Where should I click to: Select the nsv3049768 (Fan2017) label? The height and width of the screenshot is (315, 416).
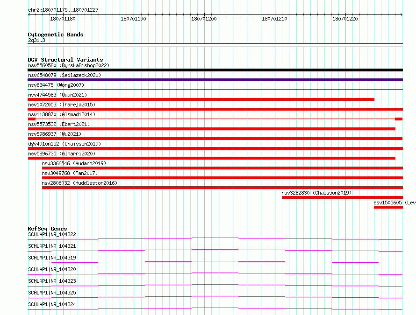[70, 173]
